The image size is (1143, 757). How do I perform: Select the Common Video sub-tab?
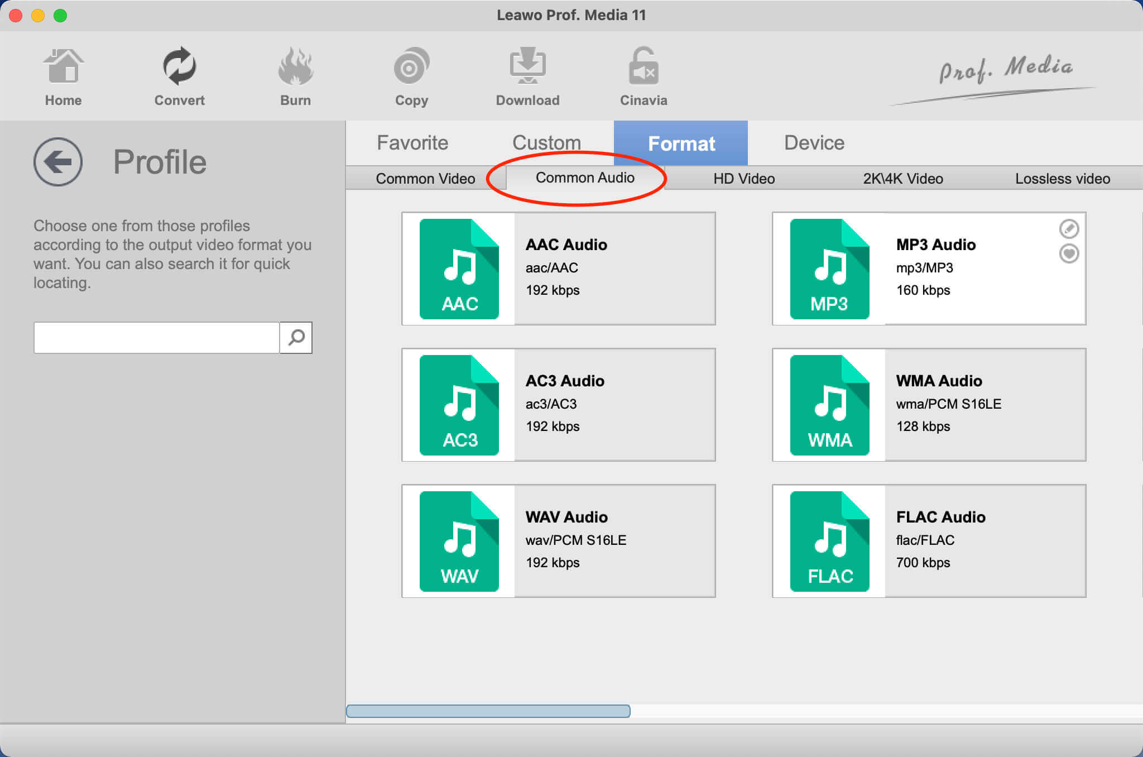click(425, 179)
